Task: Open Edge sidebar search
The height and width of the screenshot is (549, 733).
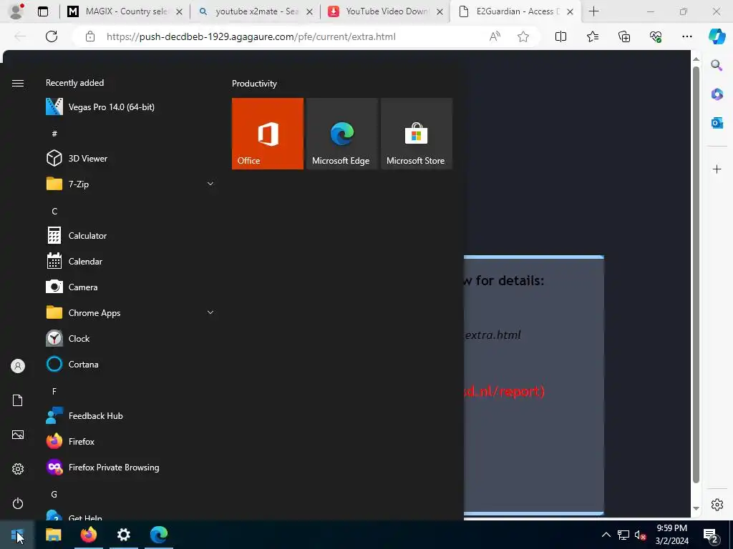Action: pos(717,65)
